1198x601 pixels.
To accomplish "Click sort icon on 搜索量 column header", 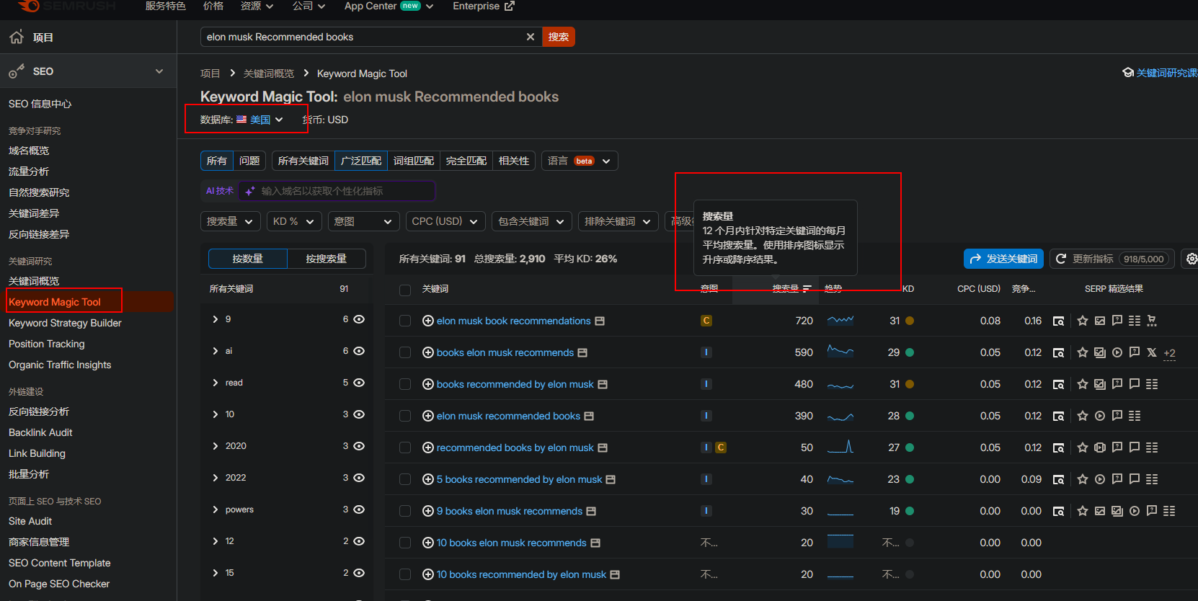I will point(807,289).
